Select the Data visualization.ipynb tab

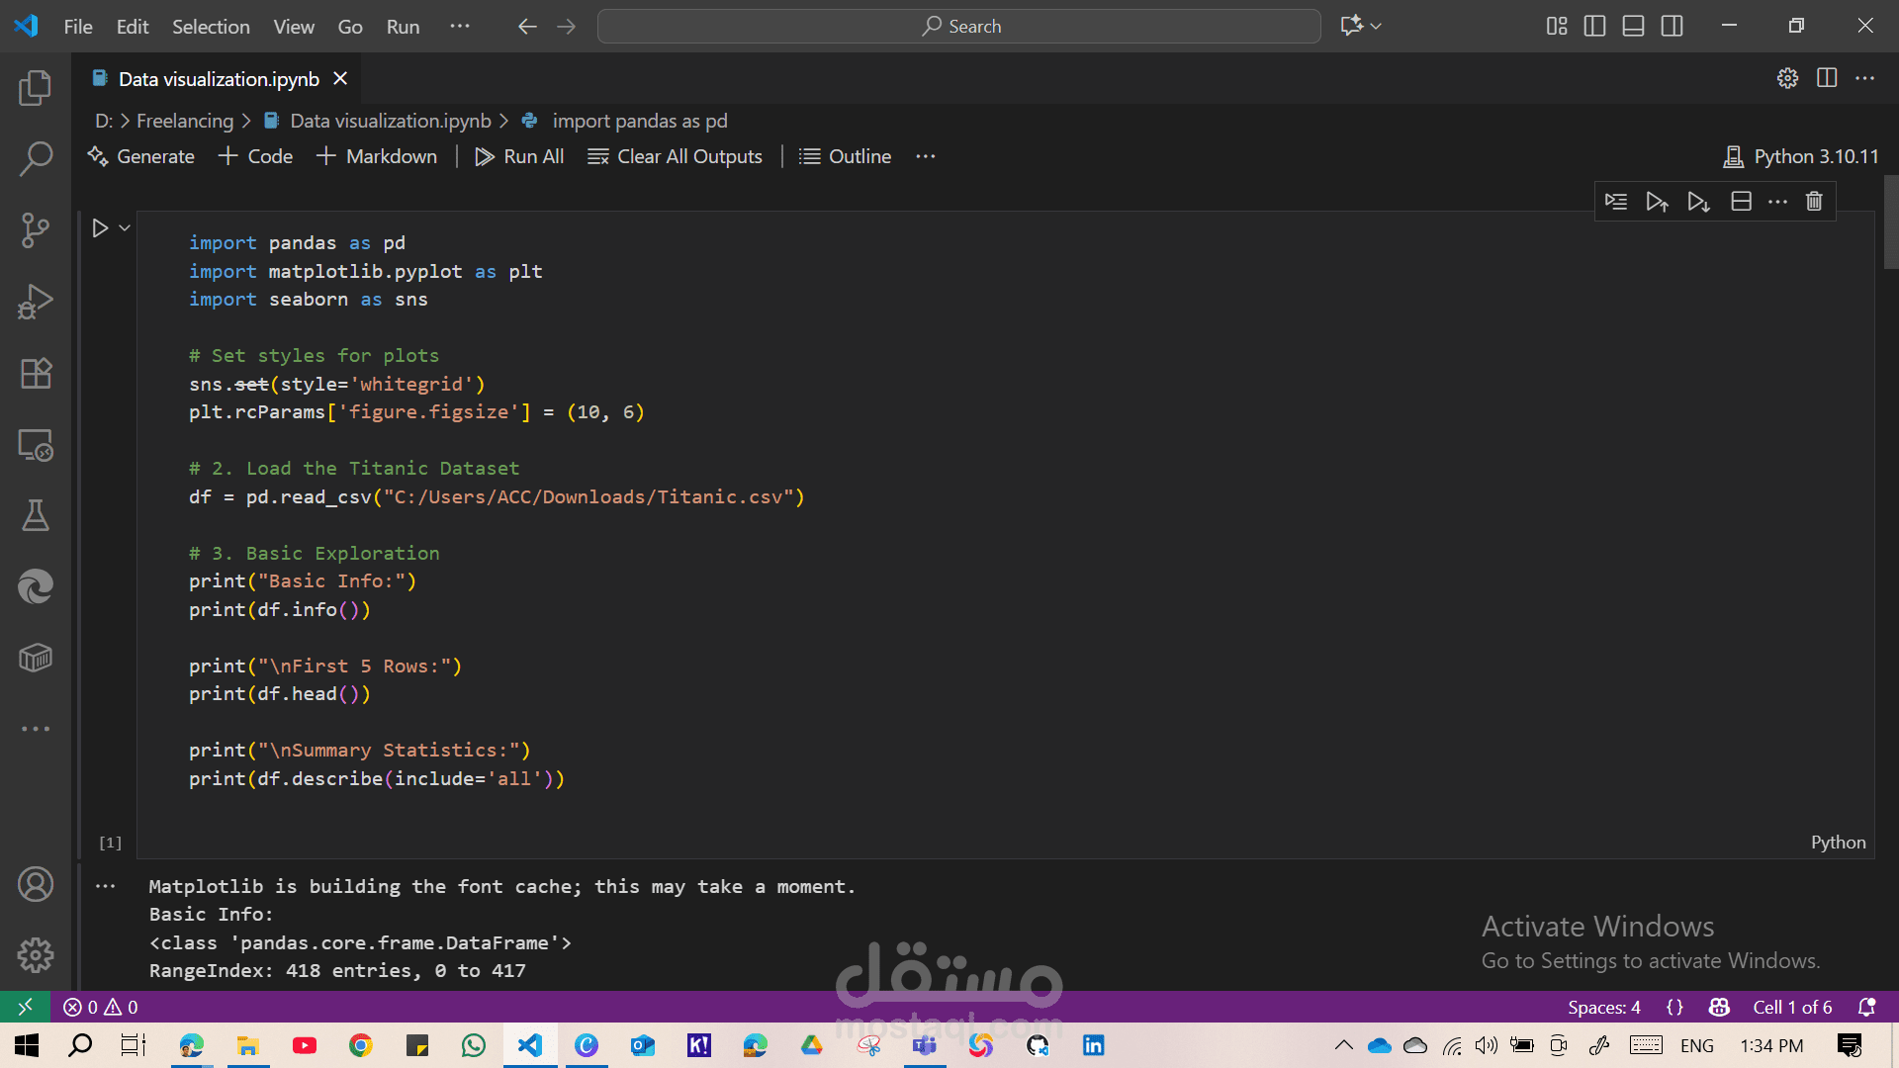pyautogui.click(x=219, y=79)
